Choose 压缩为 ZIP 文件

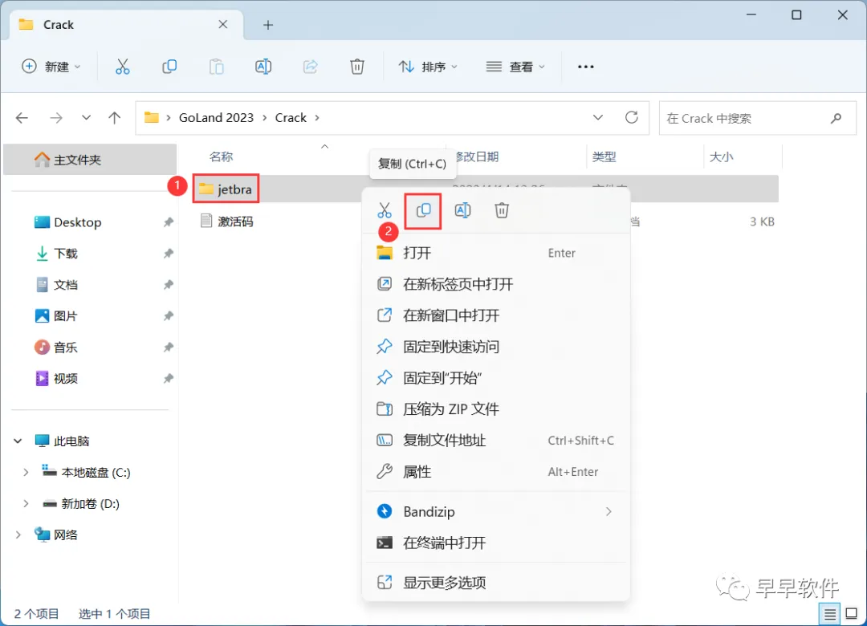[496, 409]
